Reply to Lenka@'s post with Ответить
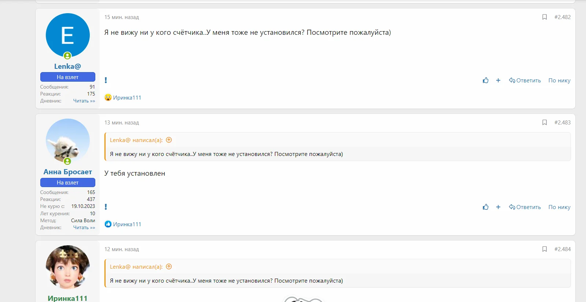Image resolution: width=586 pixels, height=302 pixels. [525, 81]
